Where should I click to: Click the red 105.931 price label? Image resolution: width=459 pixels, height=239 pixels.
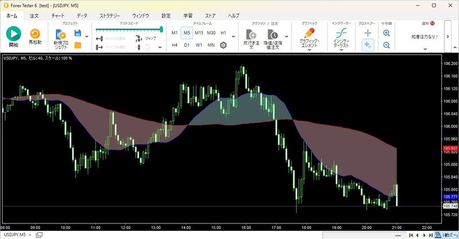click(450, 148)
